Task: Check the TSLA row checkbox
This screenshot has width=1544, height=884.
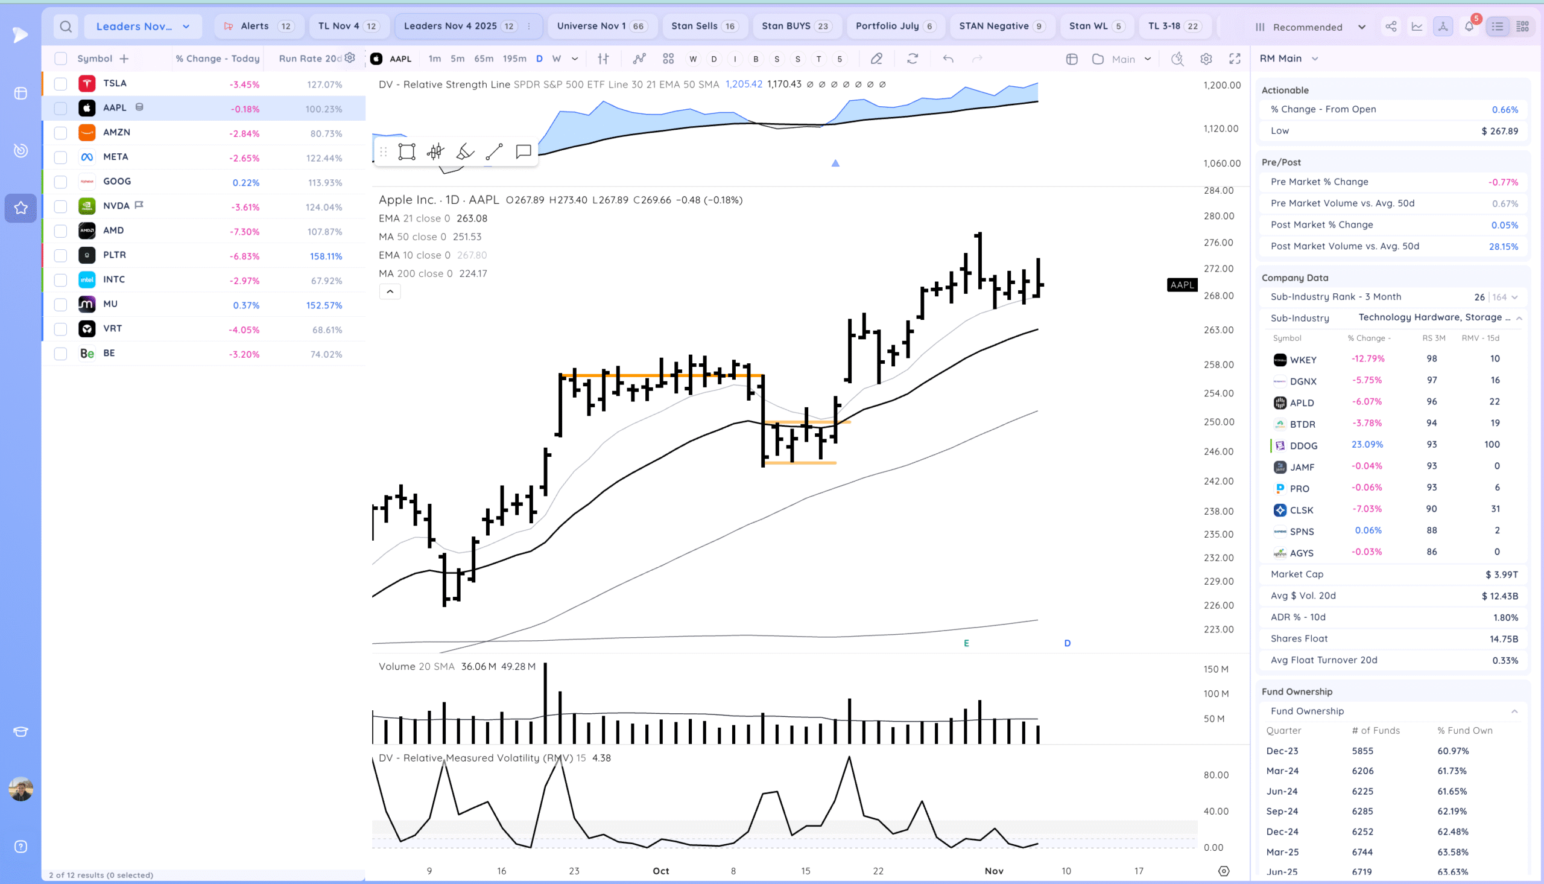Action: 61,84
